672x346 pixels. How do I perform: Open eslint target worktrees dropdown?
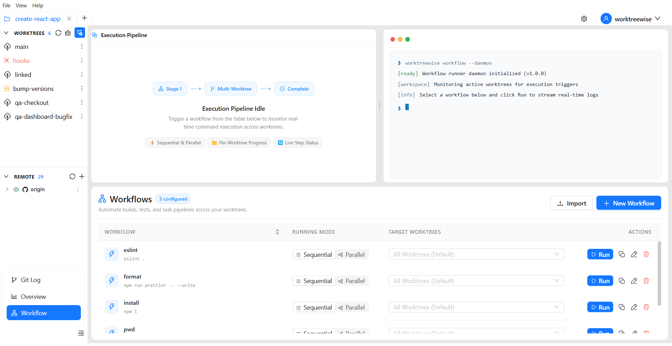pyautogui.click(x=476, y=254)
